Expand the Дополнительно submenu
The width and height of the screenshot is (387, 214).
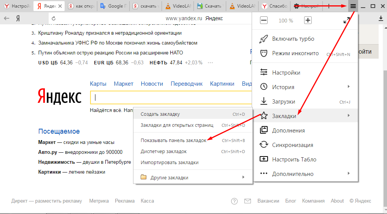[292, 174]
